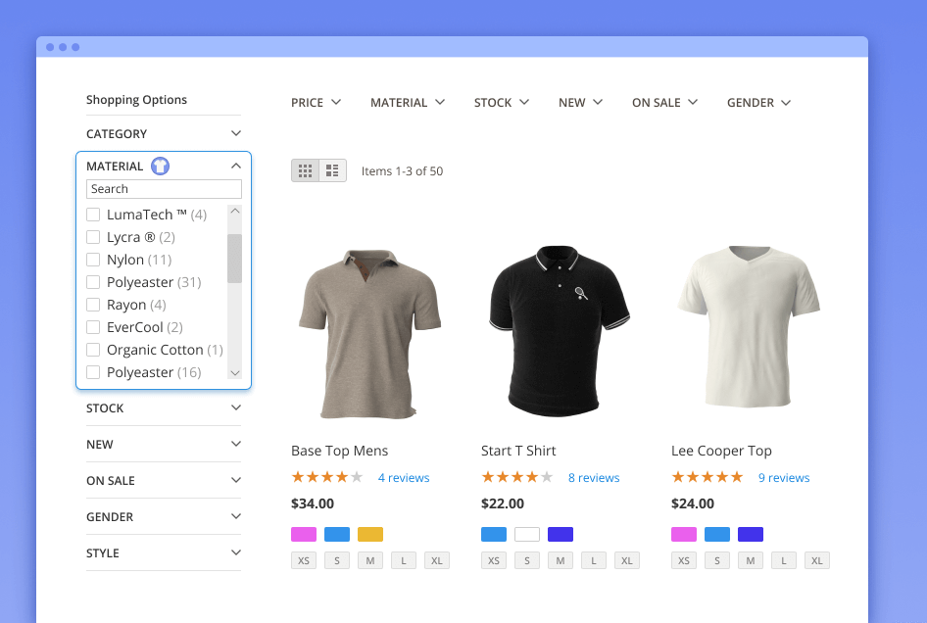Switch to grid view layout

pos(305,170)
